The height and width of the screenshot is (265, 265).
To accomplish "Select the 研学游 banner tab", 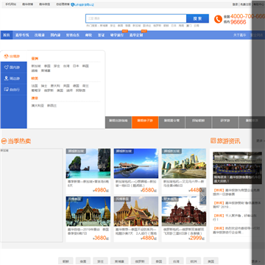I will [x=225, y=122].
